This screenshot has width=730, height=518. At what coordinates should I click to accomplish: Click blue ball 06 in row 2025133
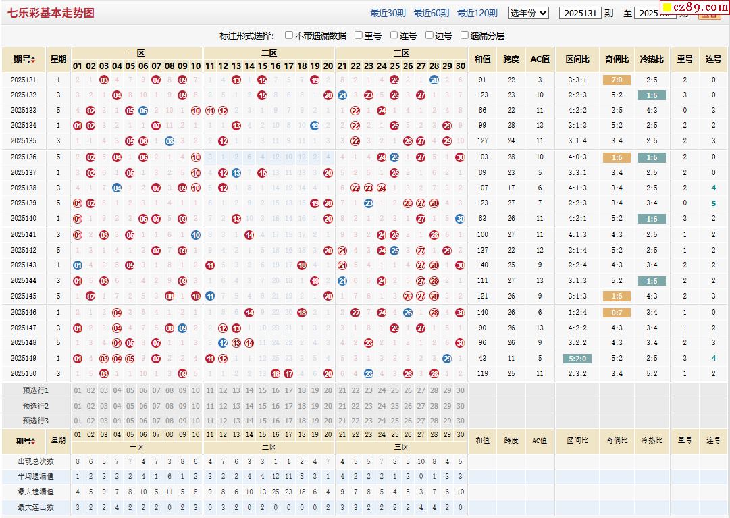[x=143, y=111]
